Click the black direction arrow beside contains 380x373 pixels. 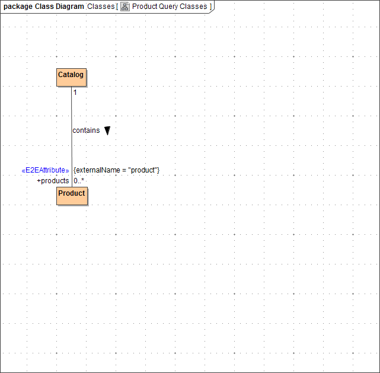107,130
